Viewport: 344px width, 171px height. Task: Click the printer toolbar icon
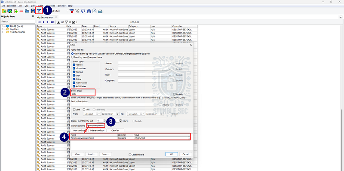(x=100, y=11)
